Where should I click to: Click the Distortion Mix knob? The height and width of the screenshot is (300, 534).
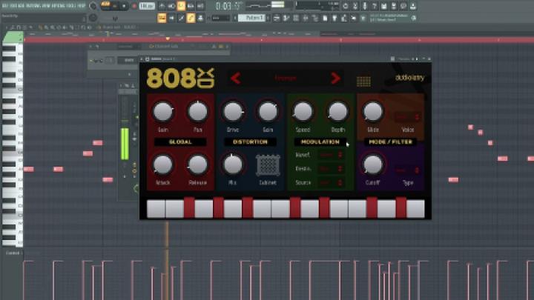233,164
